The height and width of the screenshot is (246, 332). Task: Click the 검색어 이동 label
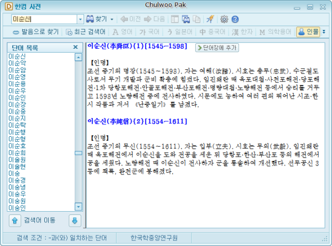pyautogui.click(x=40, y=221)
